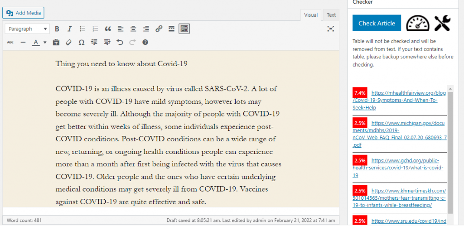Open the sru.edu covid19 result link
464x226 pixels.
click(x=409, y=221)
